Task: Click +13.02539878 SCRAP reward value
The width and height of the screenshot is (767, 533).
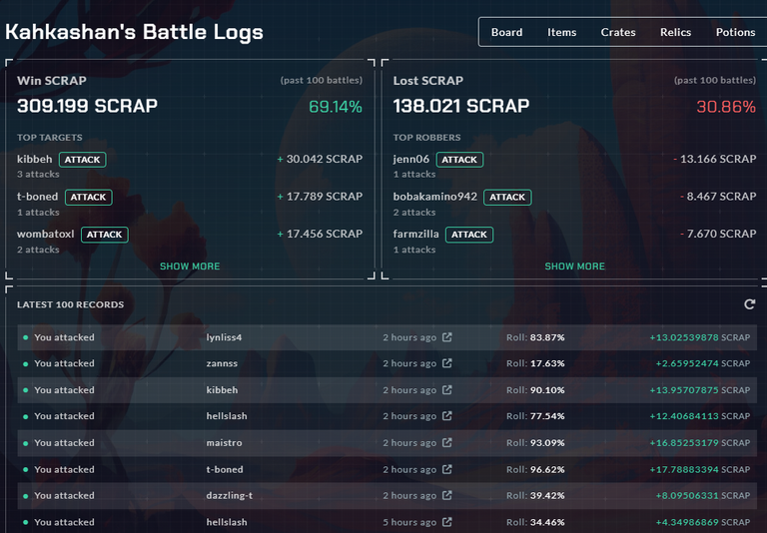Action: click(x=699, y=337)
